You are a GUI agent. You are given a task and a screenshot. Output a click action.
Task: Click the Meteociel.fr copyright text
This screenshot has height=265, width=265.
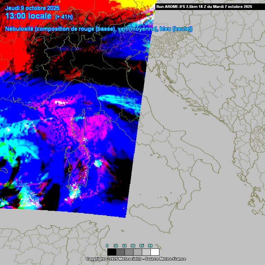pos(136,259)
